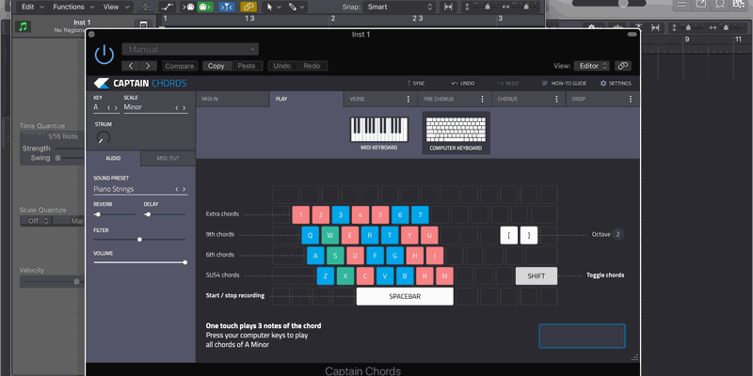The height and width of the screenshot is (376, 753).
Task: Open the View Editor dropdown
Action: pyautogui.click(x=592, y=66)
